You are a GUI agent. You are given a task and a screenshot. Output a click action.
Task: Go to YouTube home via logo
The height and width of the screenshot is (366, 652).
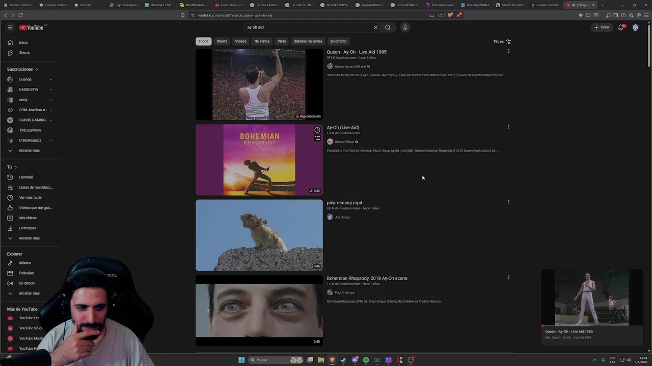[x=32, y=27]
